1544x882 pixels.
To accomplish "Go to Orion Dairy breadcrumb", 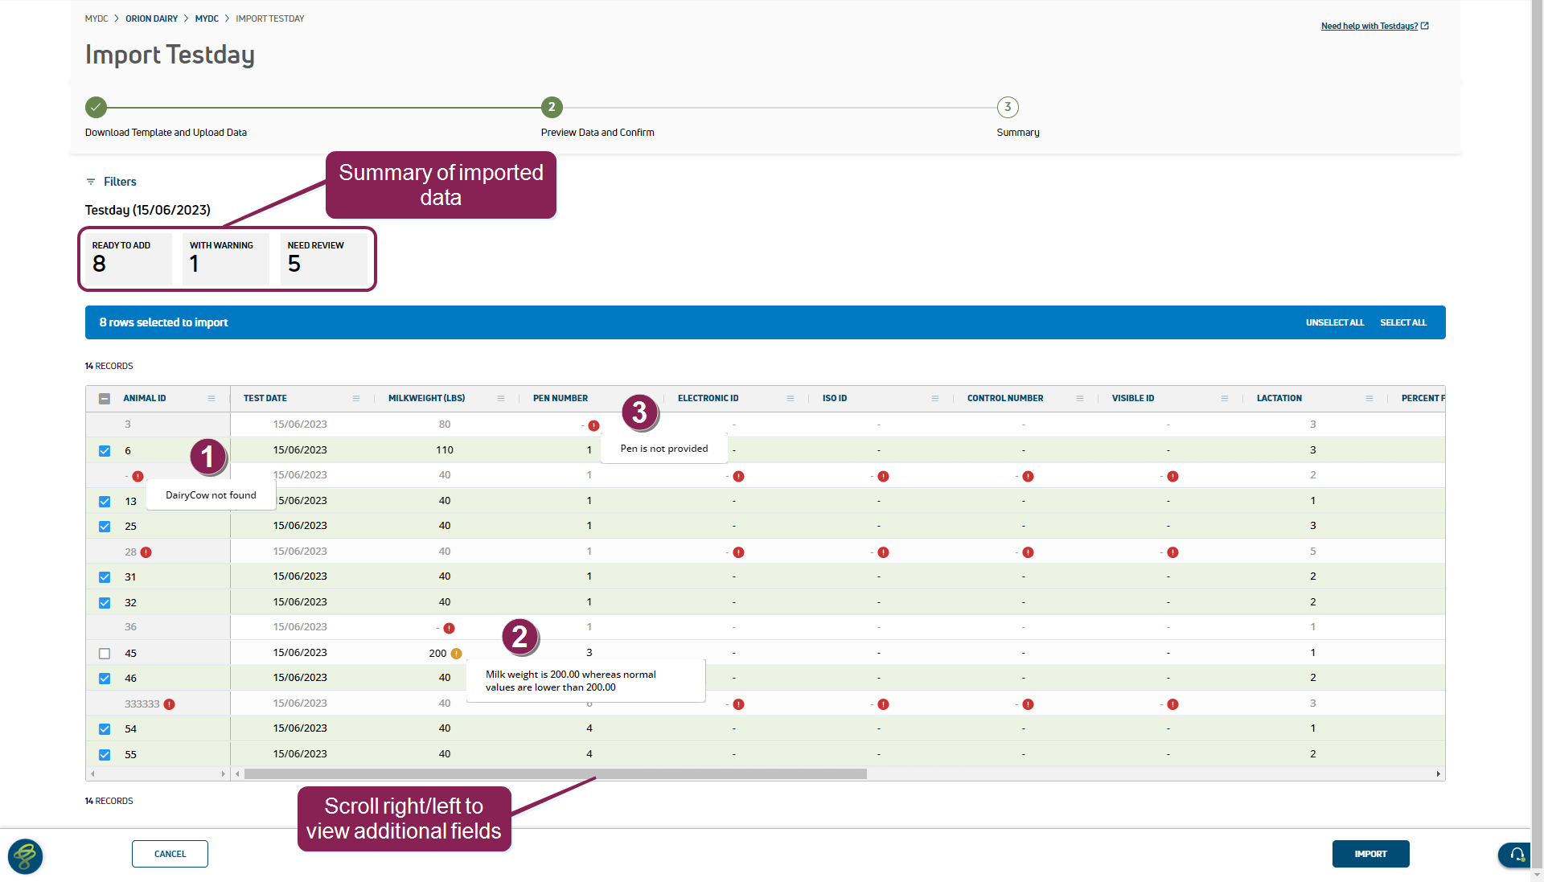I will point(151,18).
